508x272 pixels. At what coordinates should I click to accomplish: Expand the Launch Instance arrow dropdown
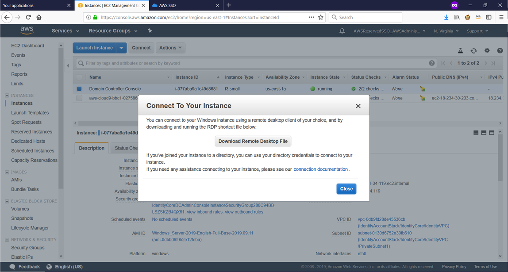tap(122, 48)
